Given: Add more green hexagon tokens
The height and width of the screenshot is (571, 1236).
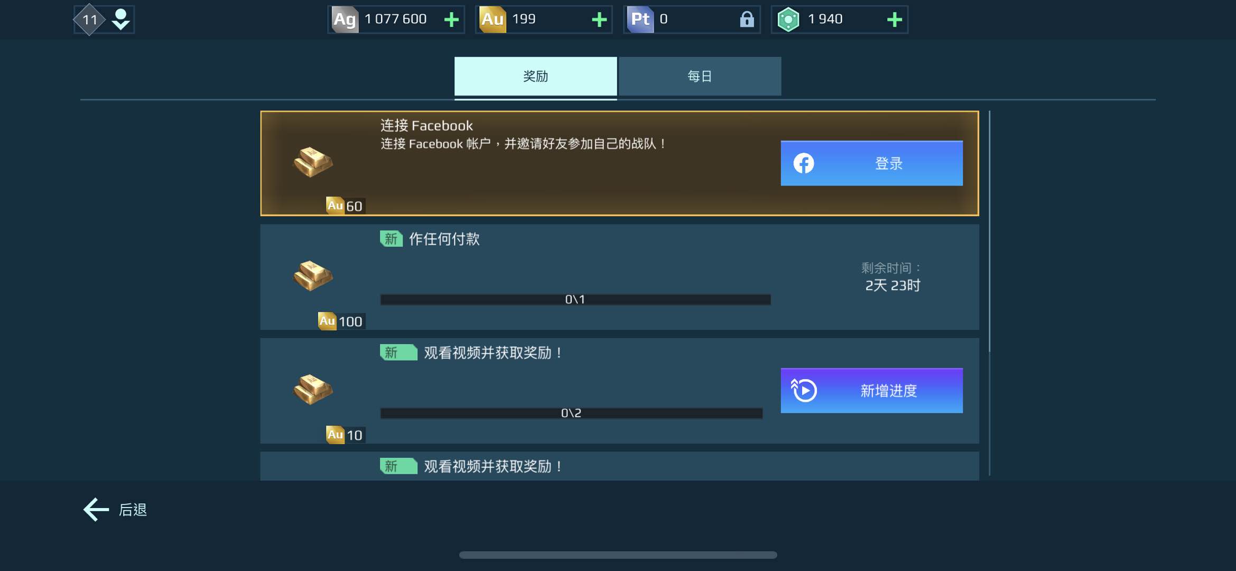Looking at the screenshot, I should 894,20.
